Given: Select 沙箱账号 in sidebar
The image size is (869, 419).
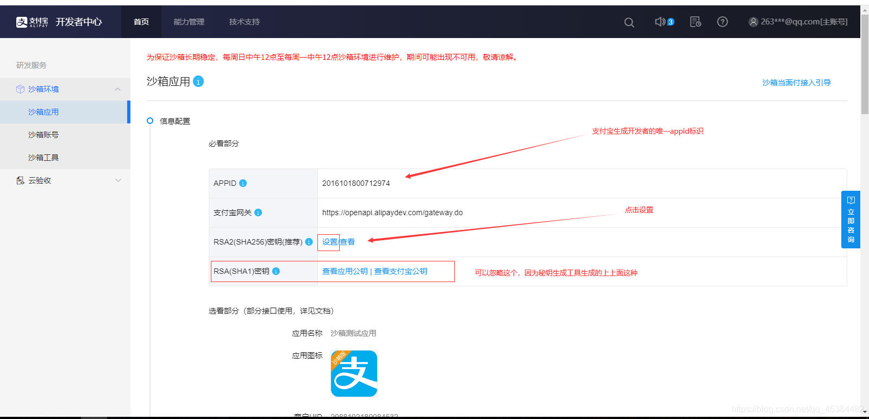Looking at the screenshot, I should pos(65,135).
